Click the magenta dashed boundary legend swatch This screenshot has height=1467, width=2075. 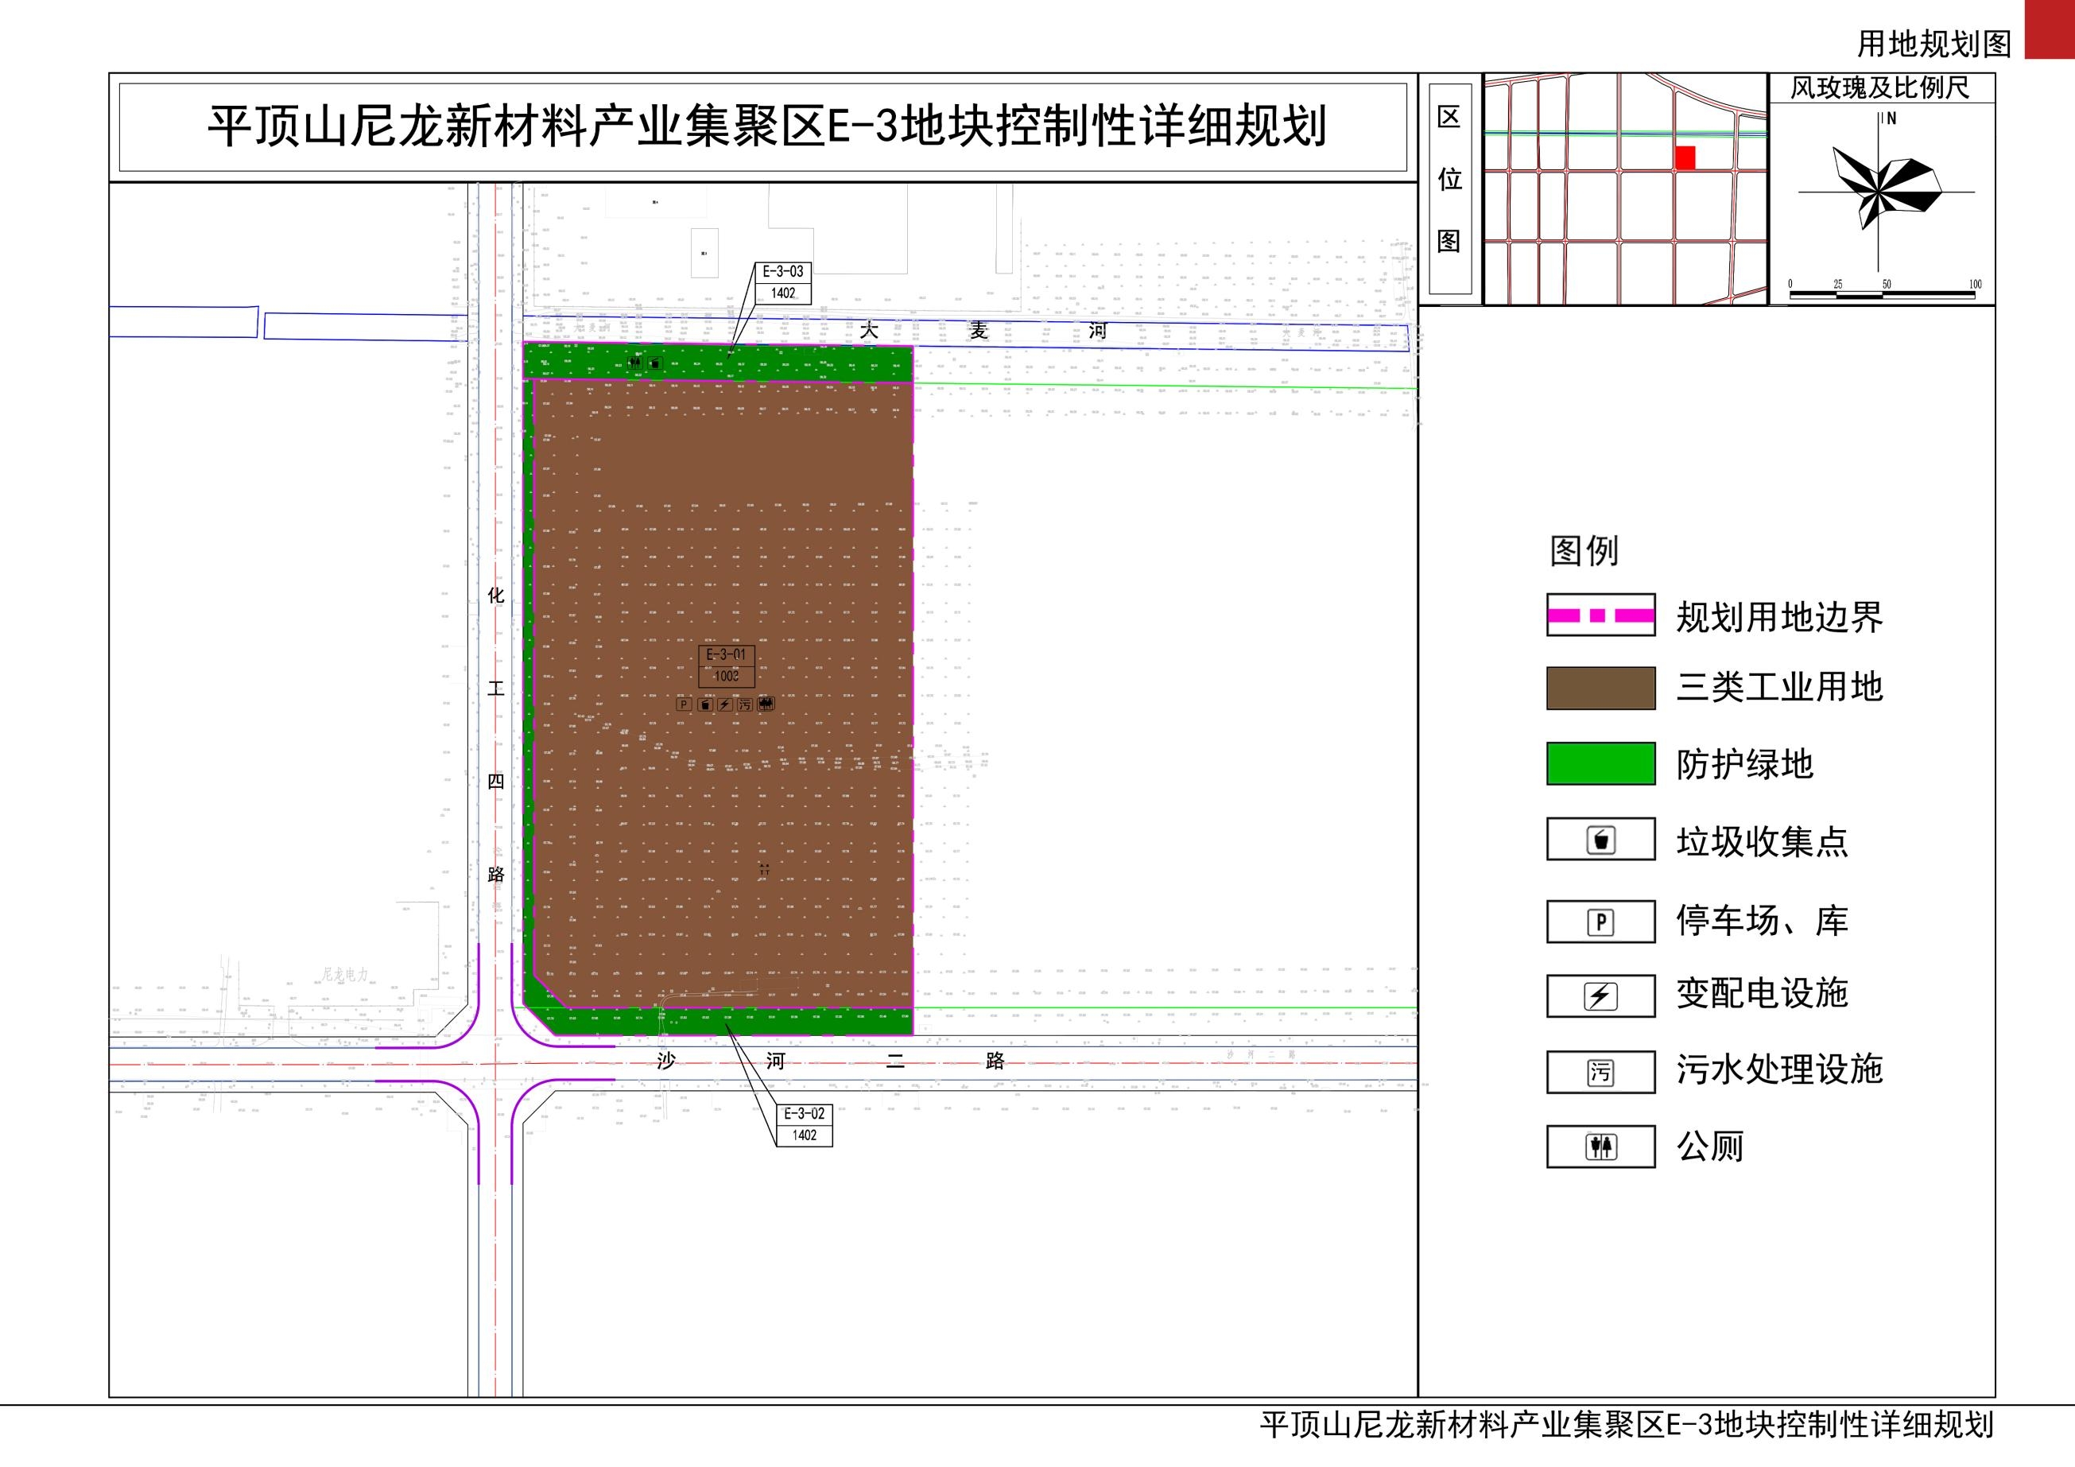tap(1600, 615)
